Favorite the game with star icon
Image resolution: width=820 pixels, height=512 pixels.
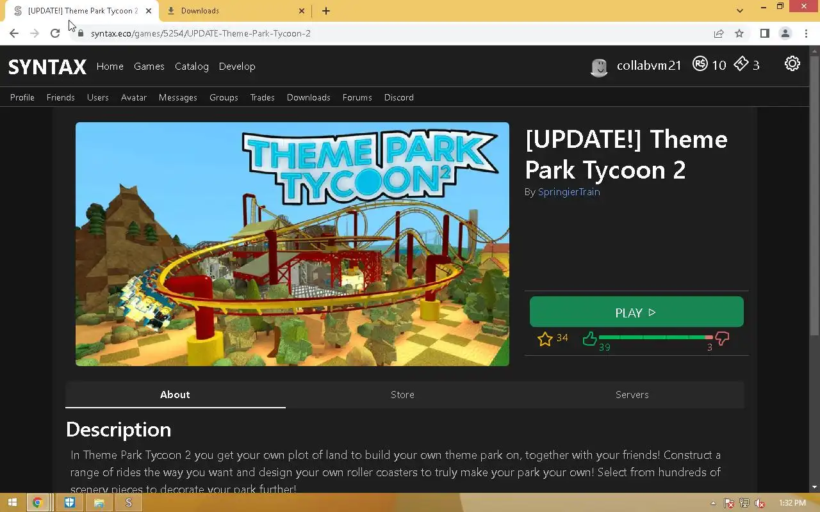tap(545, 339)
